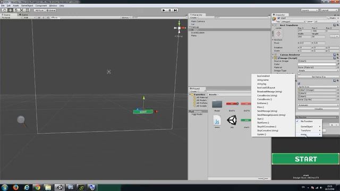Open the File menu

pos(3,6)
